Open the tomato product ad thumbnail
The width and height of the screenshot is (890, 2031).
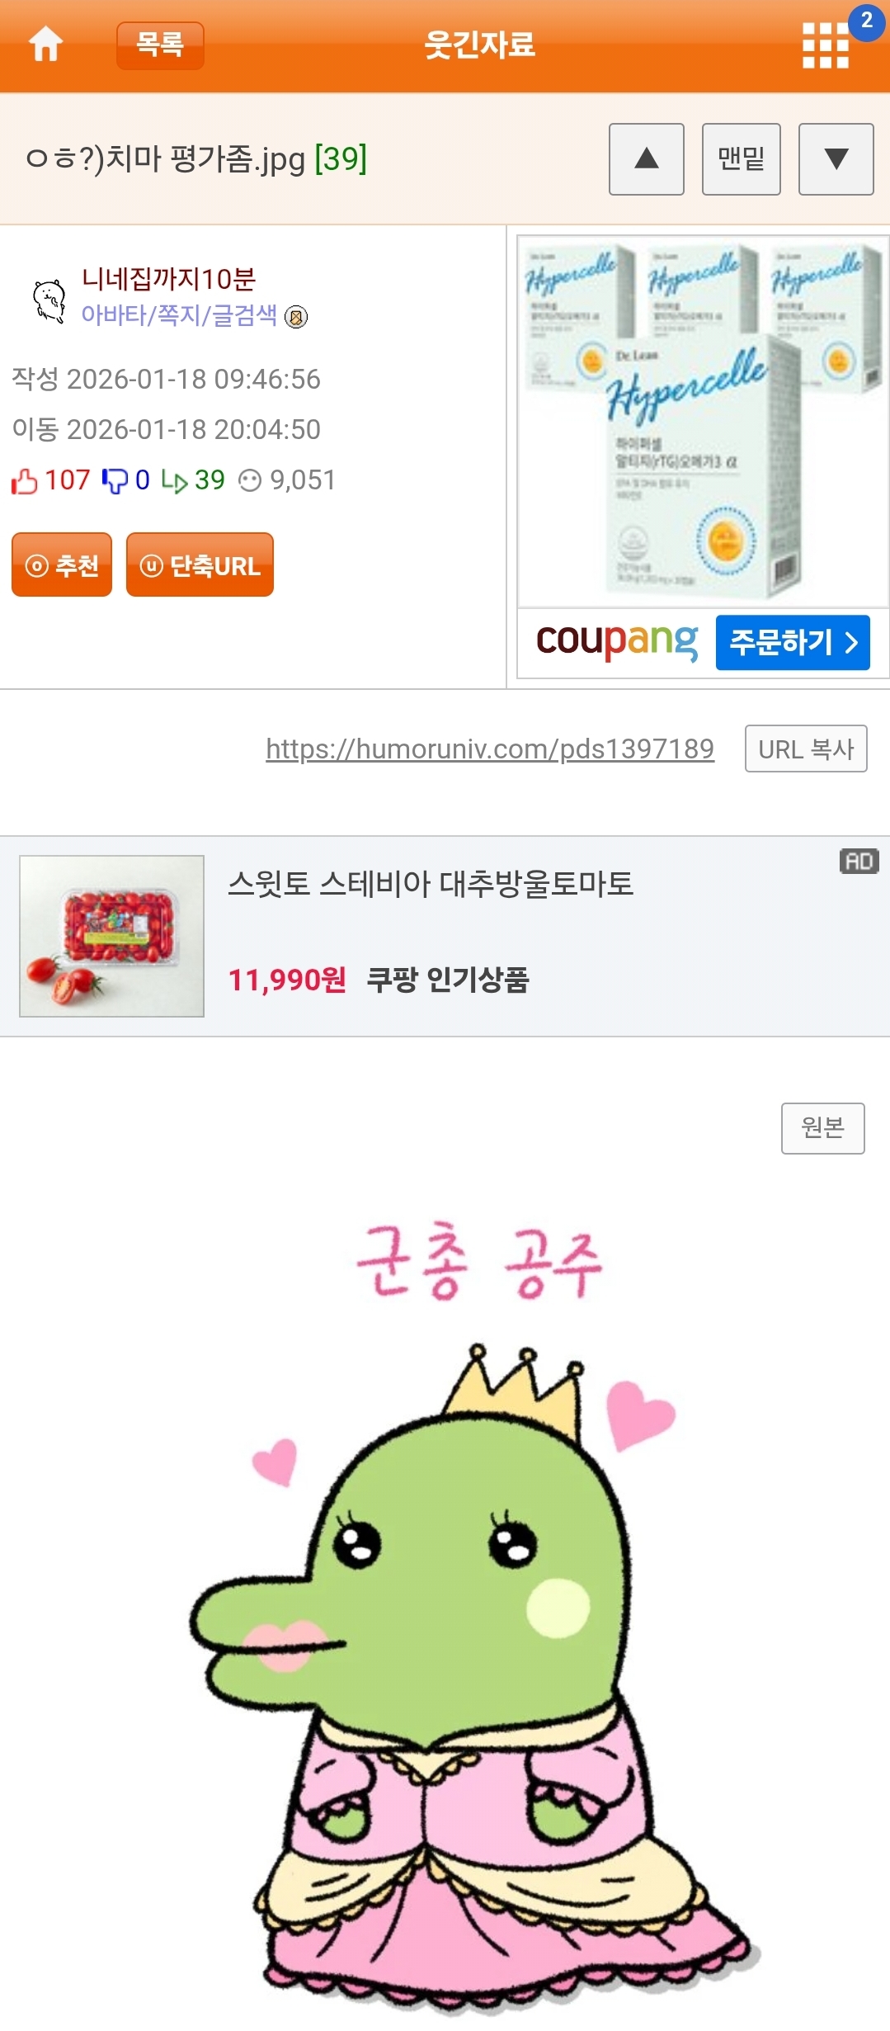click(112, 936)
